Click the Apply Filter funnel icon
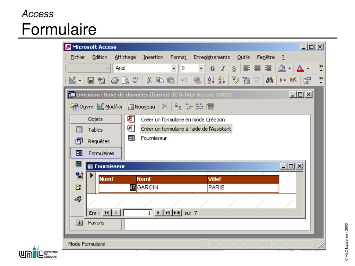This screenshot has width=355, height=266. pyautogui.click(x=256, y=80)
